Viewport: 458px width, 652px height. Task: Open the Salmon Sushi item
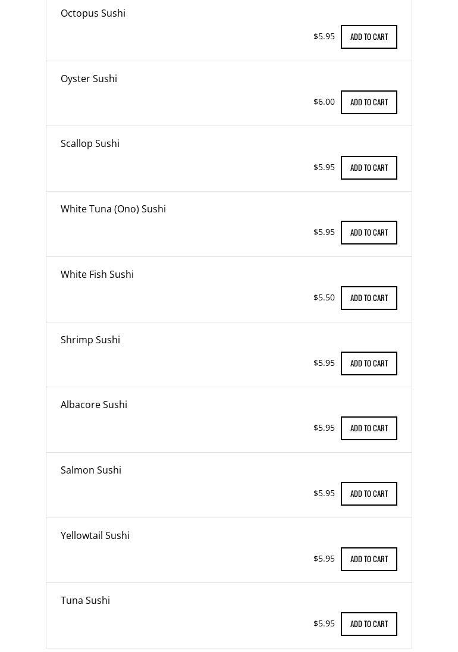pos(91,470)
